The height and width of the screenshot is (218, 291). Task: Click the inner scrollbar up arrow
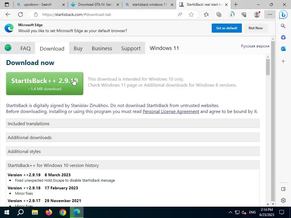coord(268,57)
